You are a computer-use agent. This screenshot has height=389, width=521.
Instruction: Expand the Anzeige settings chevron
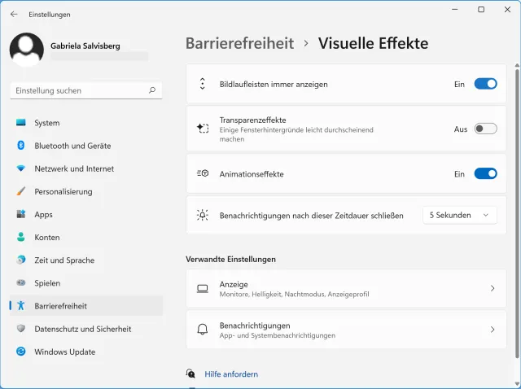(x=493, y=289)
